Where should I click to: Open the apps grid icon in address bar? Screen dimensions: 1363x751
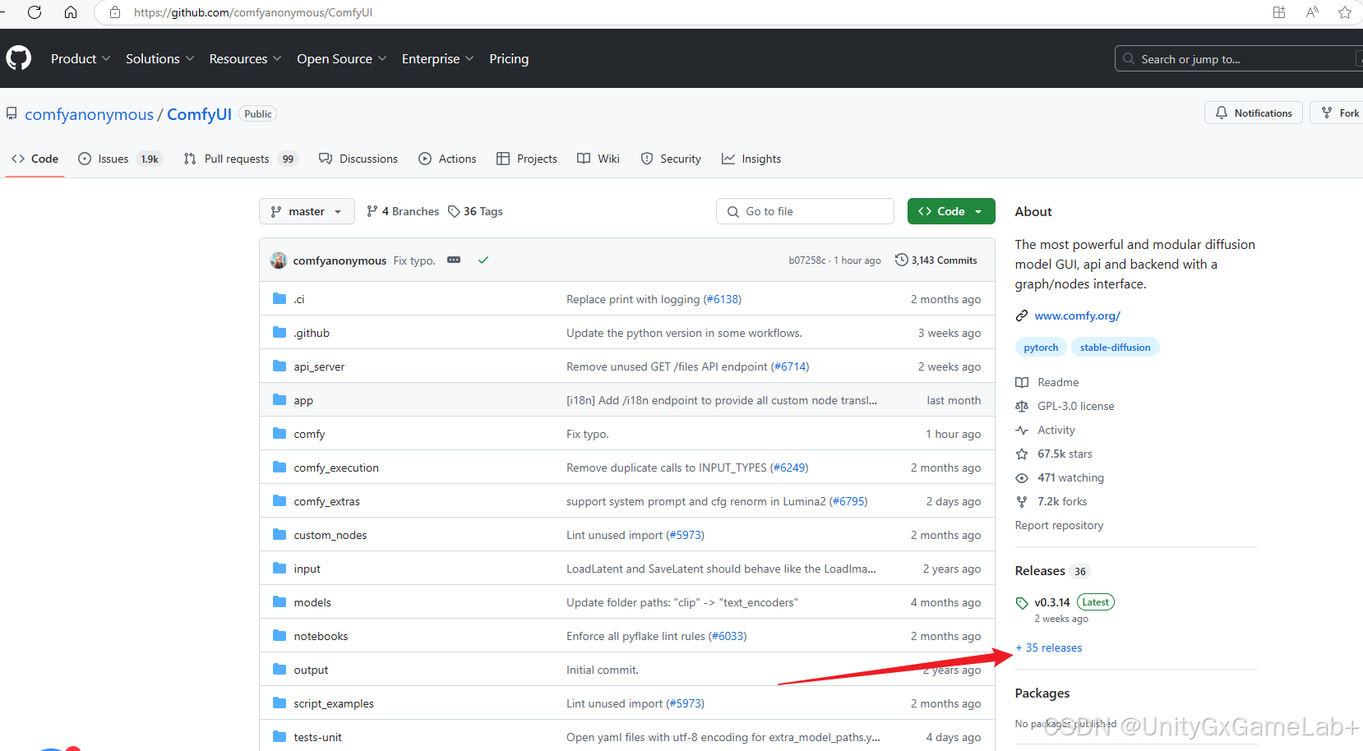point(1279,12)
